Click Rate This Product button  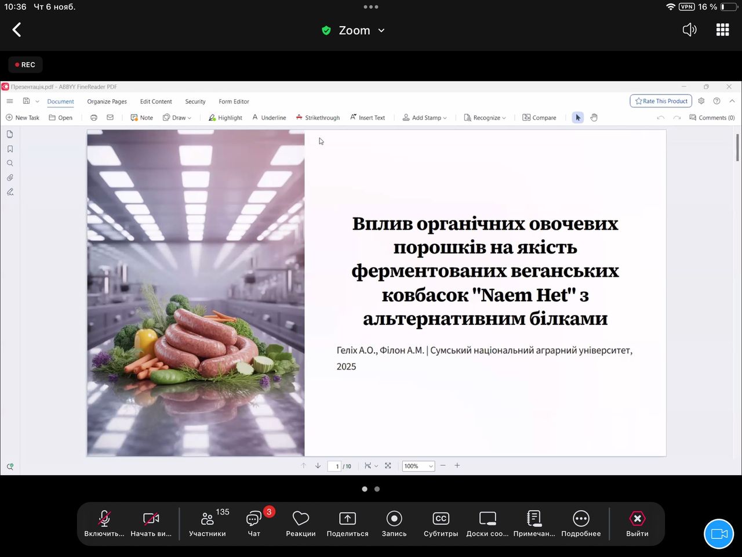(661, 101)
